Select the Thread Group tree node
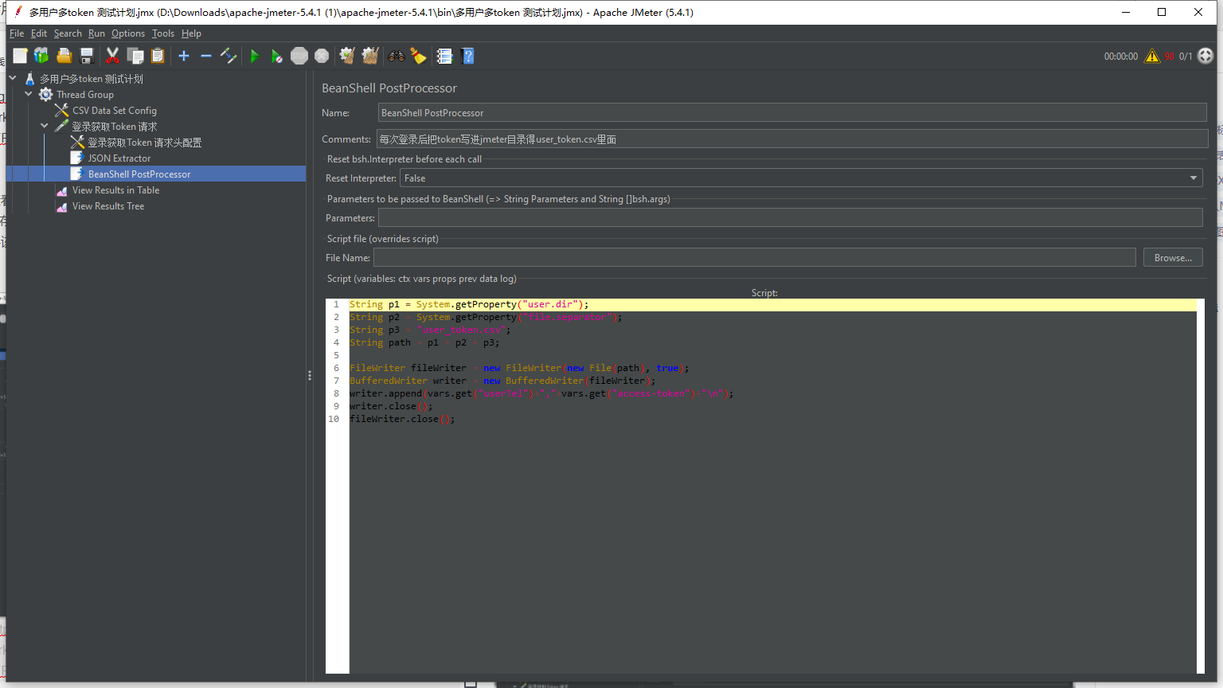Screen dimensions: 1223x688 85,95
